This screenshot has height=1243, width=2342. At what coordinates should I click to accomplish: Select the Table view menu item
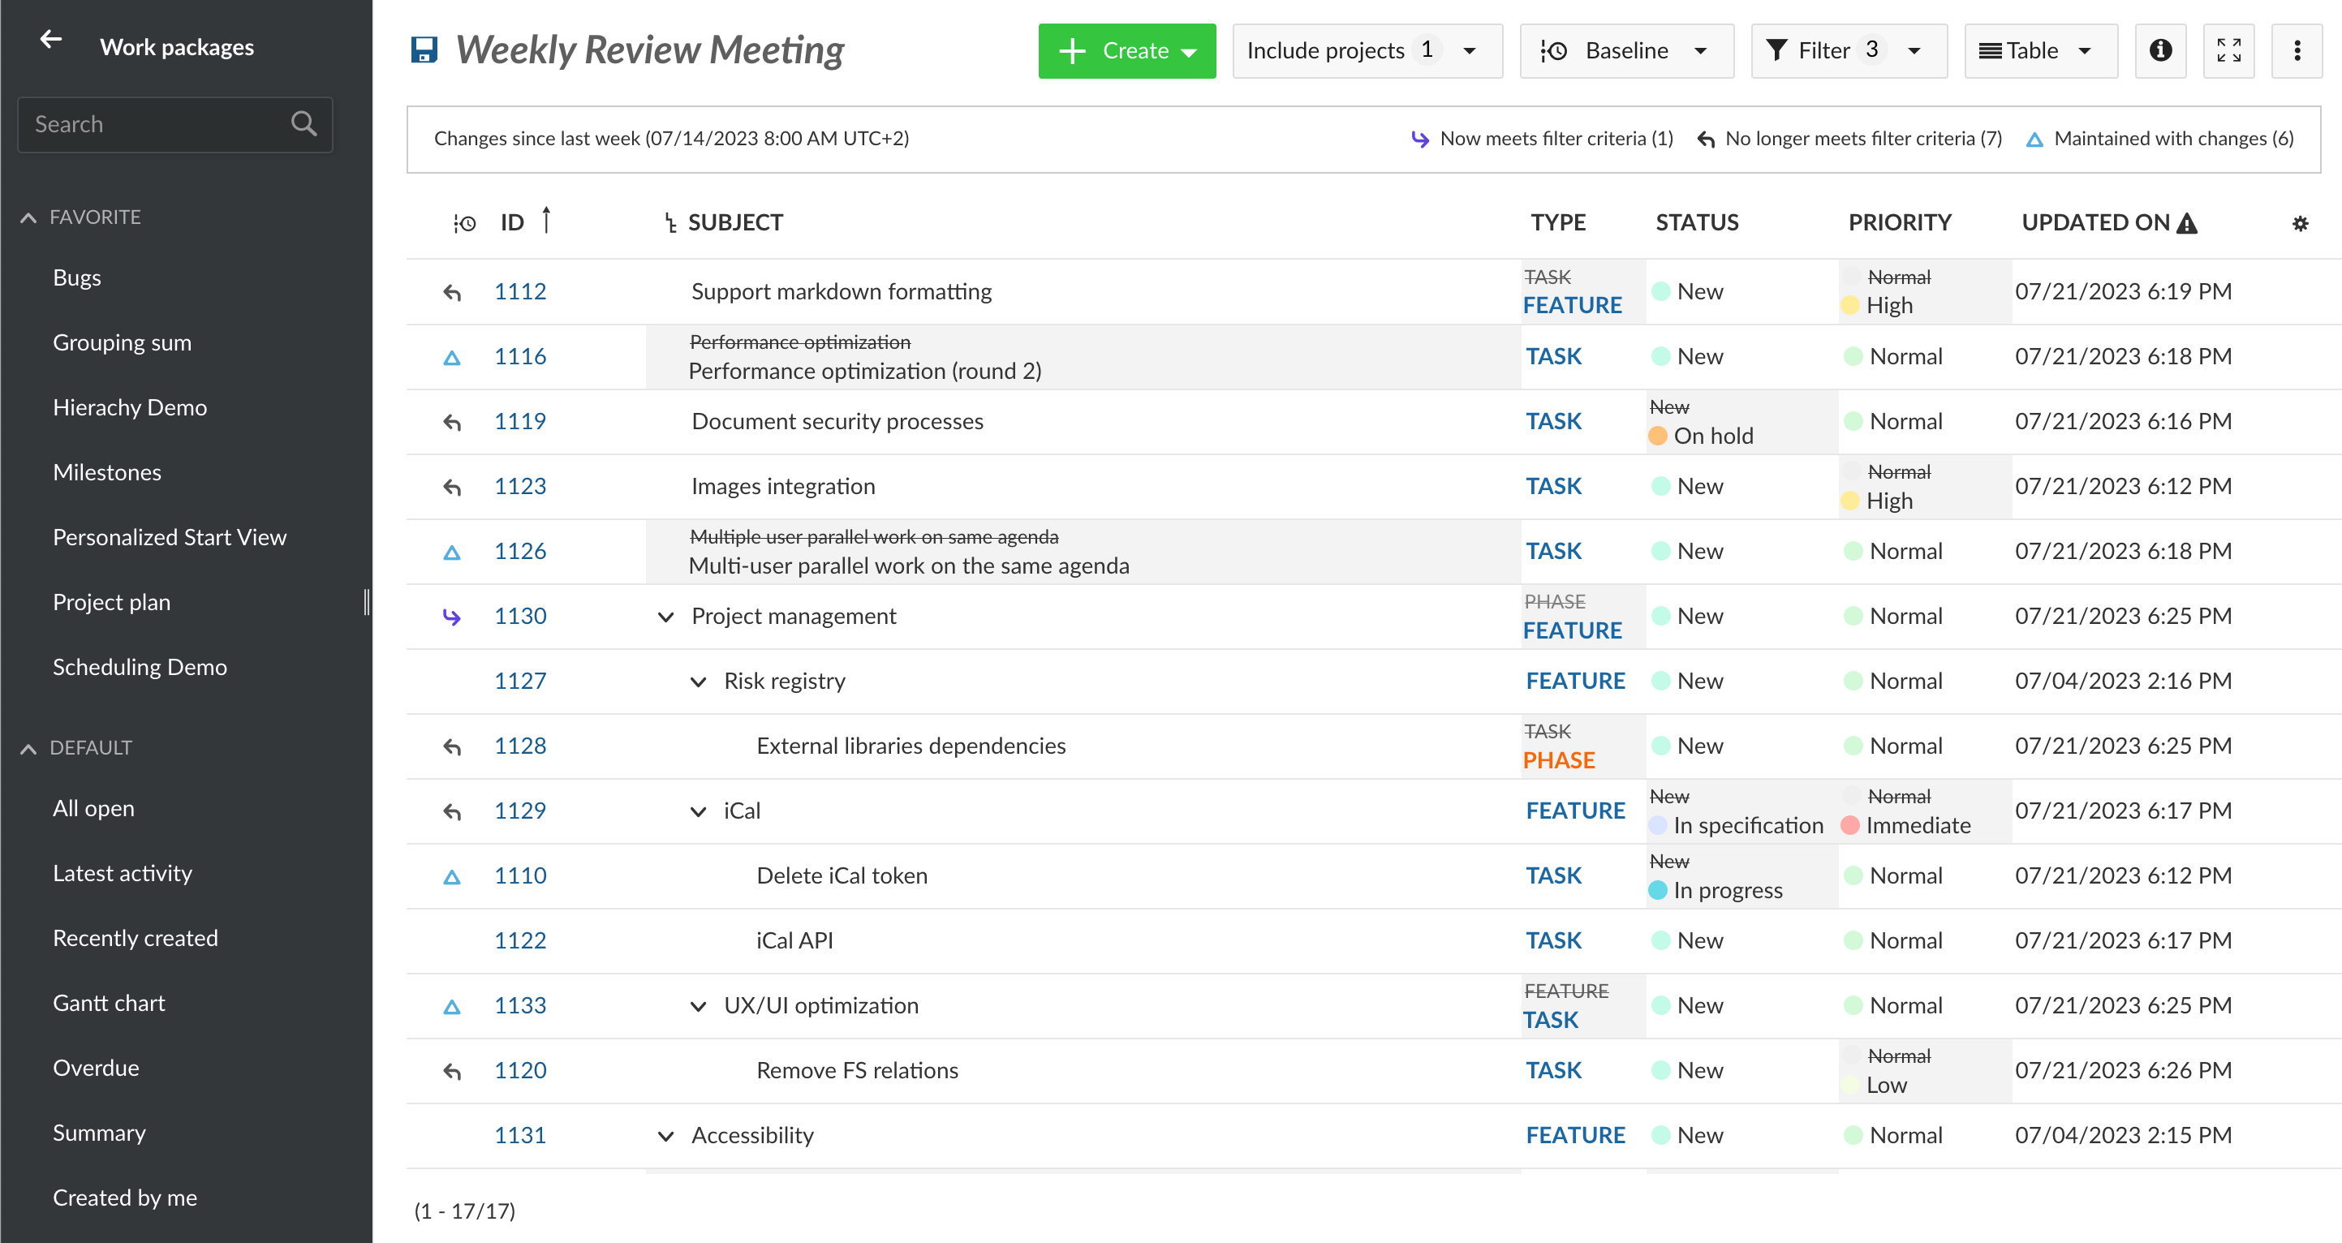pyautogui.click(x=2032, y=49)
